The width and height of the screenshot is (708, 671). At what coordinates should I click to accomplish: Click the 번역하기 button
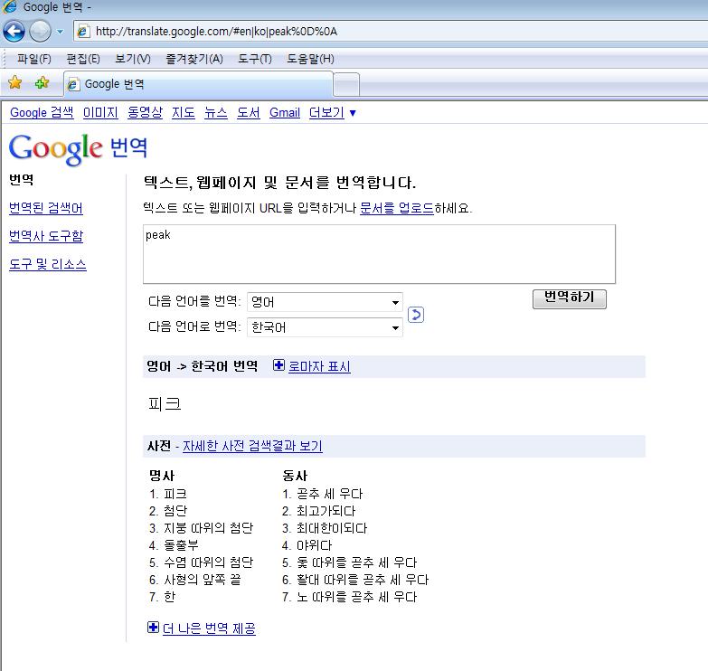tap(570, 298)
